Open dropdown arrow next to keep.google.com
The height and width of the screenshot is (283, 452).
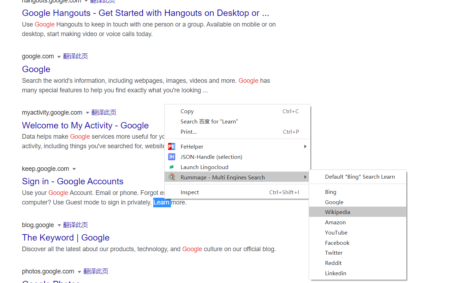pos(74,169)
